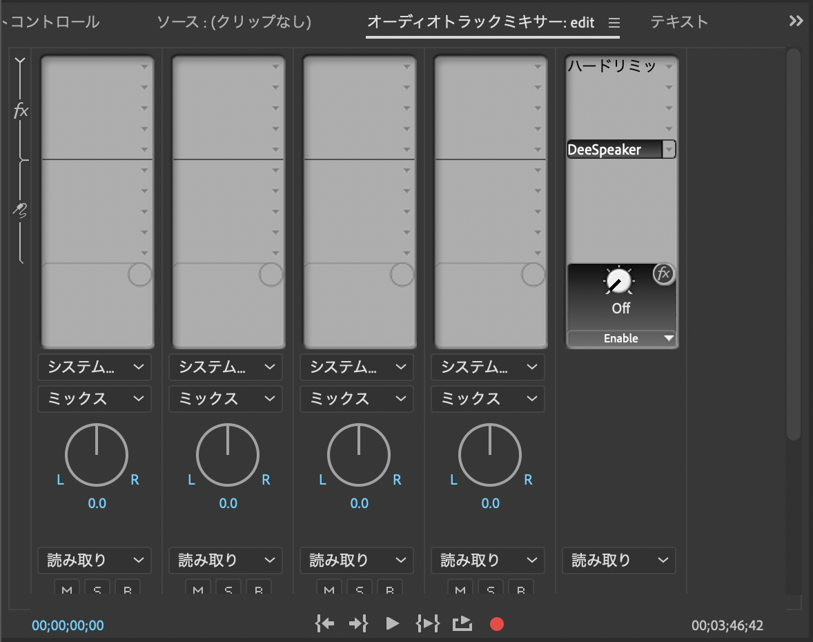Start playback with the Play button

pos(393,623)
